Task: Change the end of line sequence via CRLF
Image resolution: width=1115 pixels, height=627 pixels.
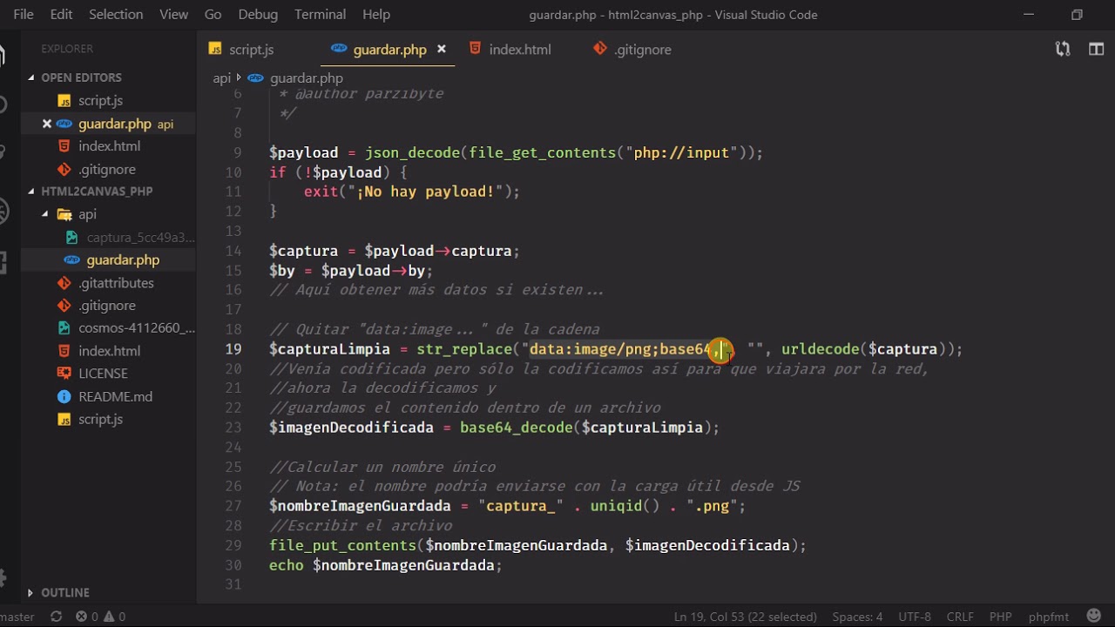Action: [x=960, y=617]
